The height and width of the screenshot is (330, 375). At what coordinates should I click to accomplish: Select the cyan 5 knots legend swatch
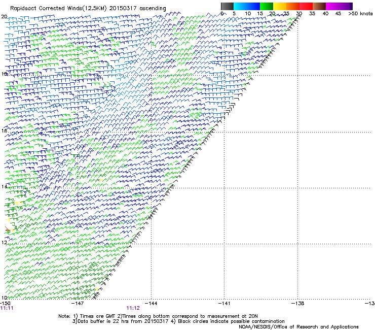(240, 6)
